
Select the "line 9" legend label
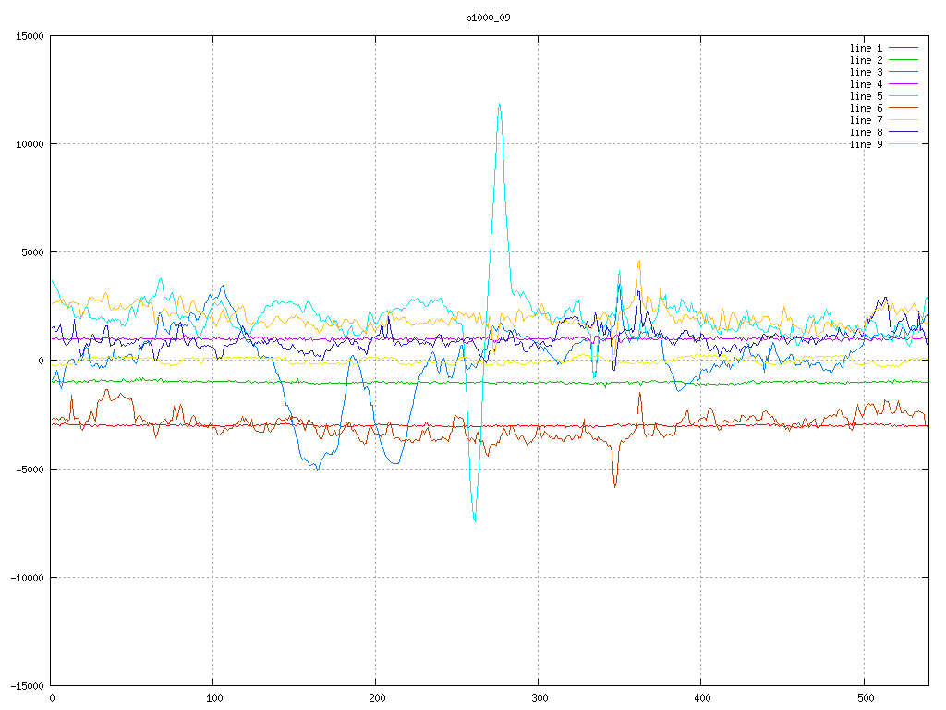866,144
